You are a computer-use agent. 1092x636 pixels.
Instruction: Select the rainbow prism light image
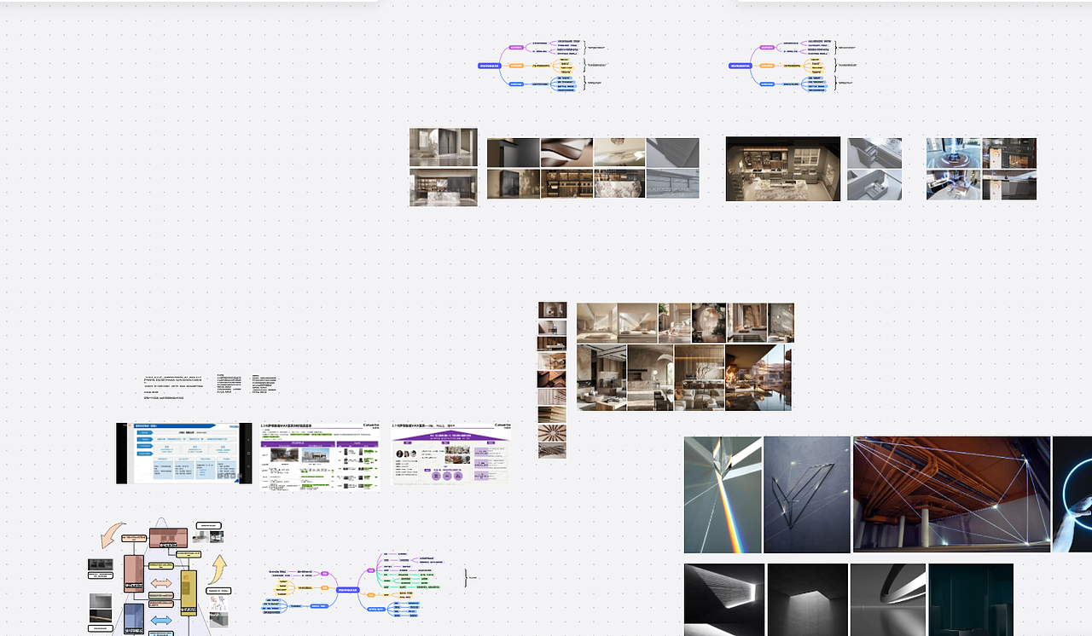pyautogui.click(x=723, y=494)
